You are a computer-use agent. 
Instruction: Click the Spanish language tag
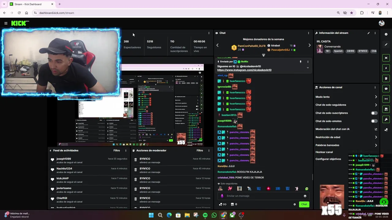(338, 51)
